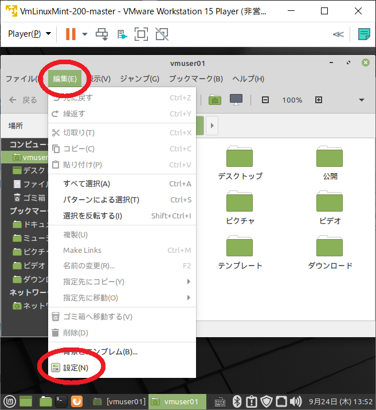
Task: Click the 100% zoom level
Action: click(x=292, y=100)
